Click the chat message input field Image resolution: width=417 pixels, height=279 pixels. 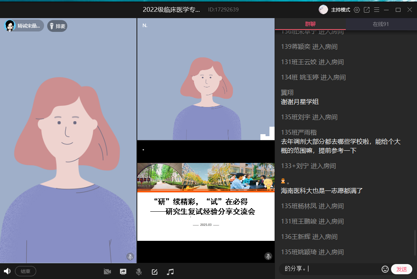[x=330, y=269]
